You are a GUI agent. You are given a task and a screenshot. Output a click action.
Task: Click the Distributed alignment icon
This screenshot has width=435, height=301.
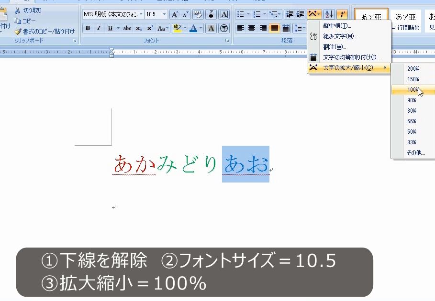(x=286, y=28)
